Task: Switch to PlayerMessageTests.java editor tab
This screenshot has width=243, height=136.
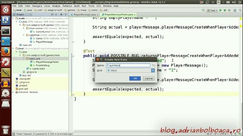Action: [119, 14]
